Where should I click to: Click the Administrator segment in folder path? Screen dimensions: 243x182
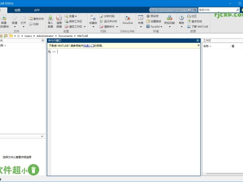[x=45, y=36]
